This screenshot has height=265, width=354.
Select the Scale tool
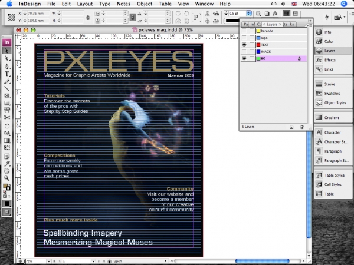(6, 133)
